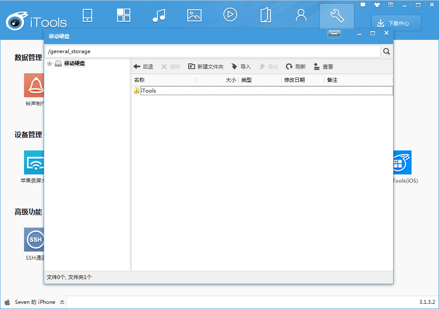Screen dimensions: 439x309
Task: Click the 后退 back button
Action: [143, 66]
